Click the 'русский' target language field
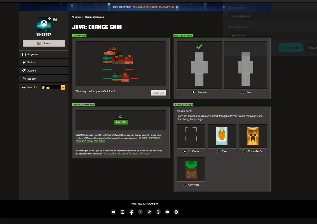This screenshot has width=317, height=224. tap(272, 35)
